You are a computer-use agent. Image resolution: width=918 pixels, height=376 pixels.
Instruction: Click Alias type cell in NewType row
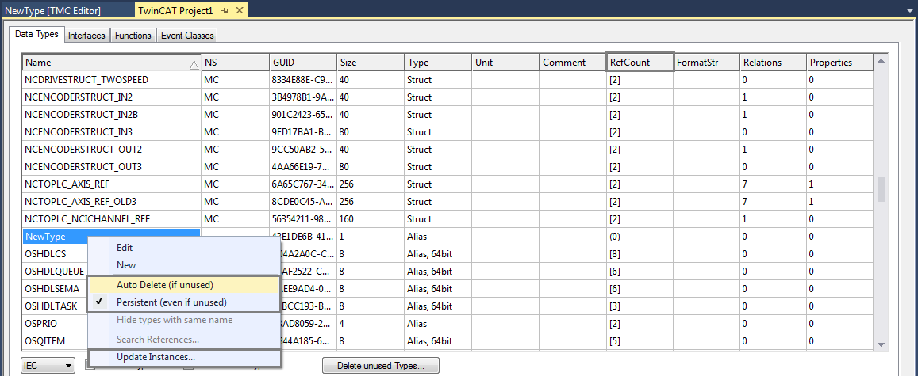pyautogui.click(x=438, y=237)
